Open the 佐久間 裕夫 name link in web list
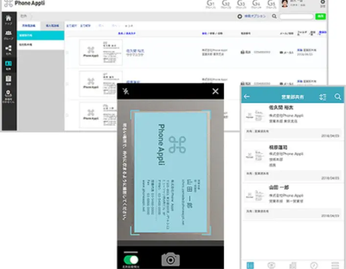The image size is (346, 269). click(x=135, y=51)
